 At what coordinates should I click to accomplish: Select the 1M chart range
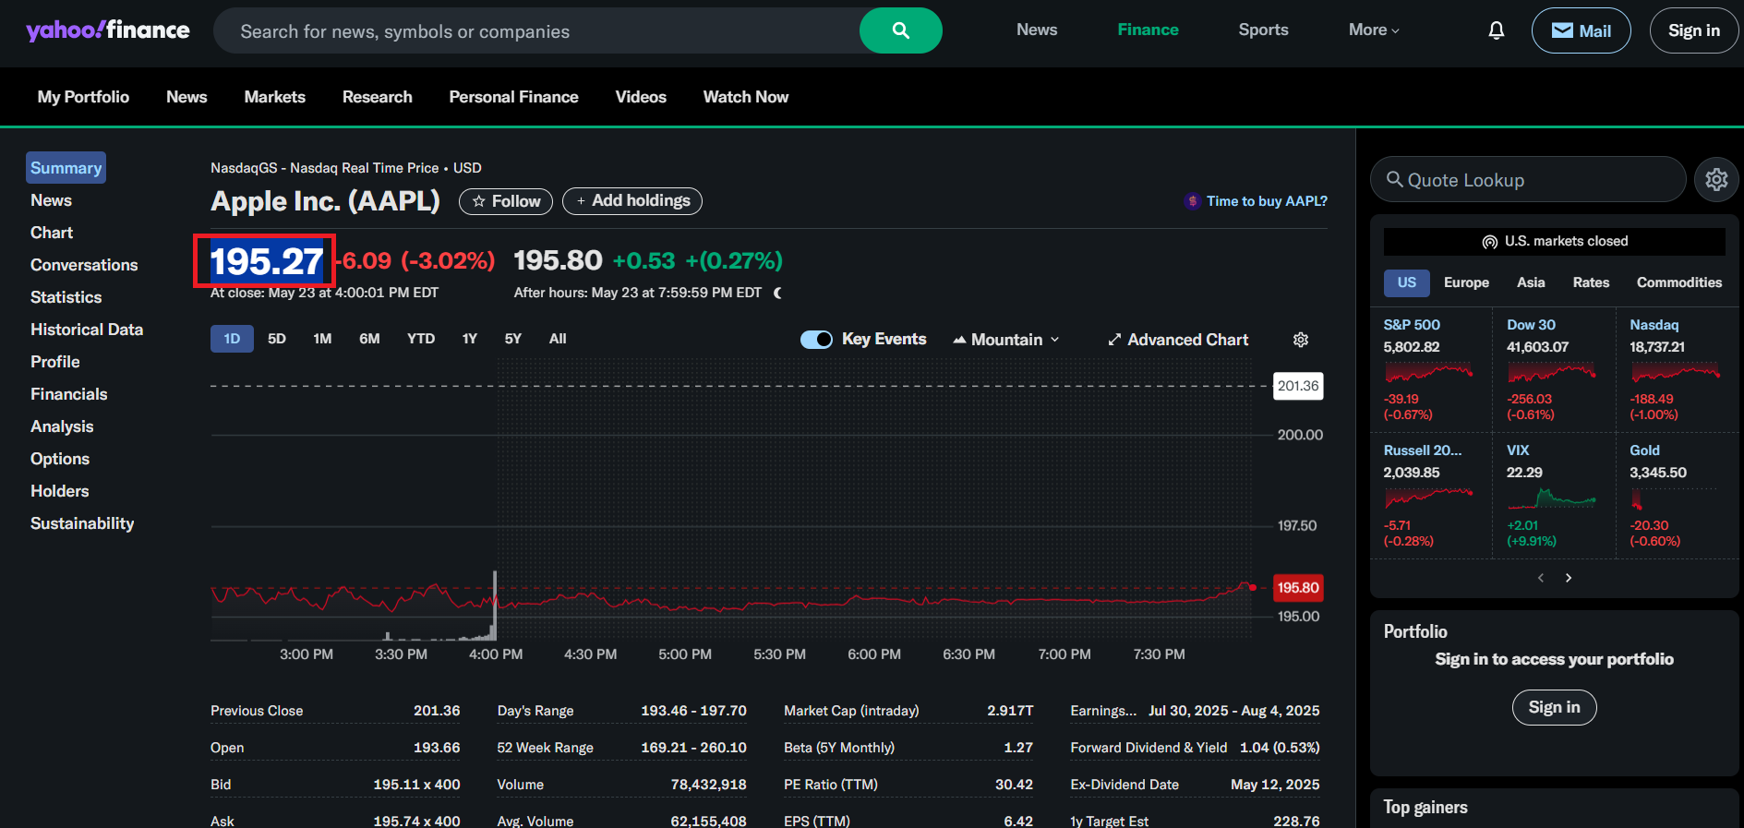pyautogui.click(x=322, y=339)
